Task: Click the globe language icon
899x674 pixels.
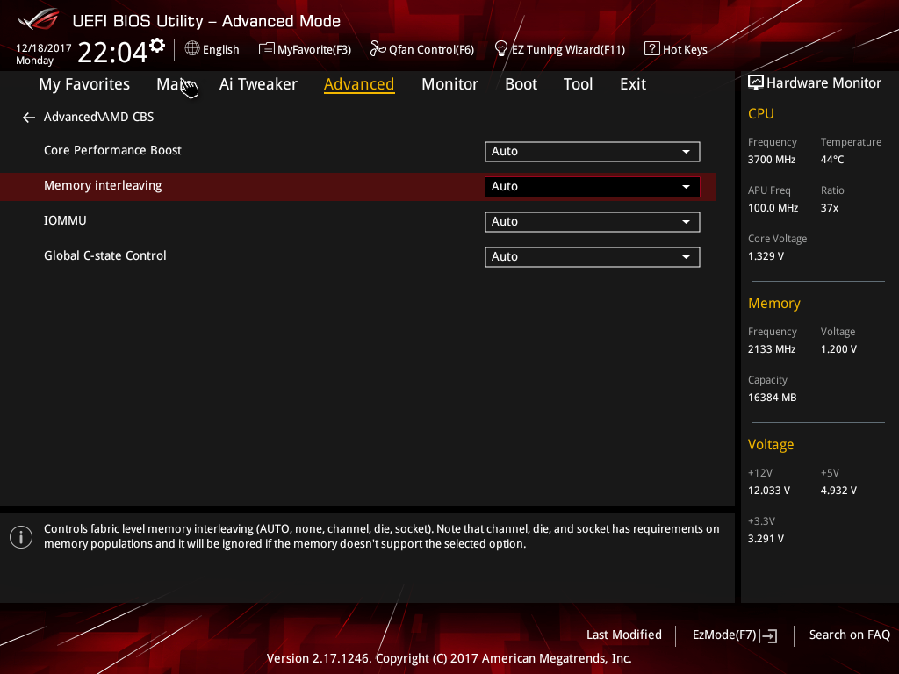Action: (x=192, y=49)
